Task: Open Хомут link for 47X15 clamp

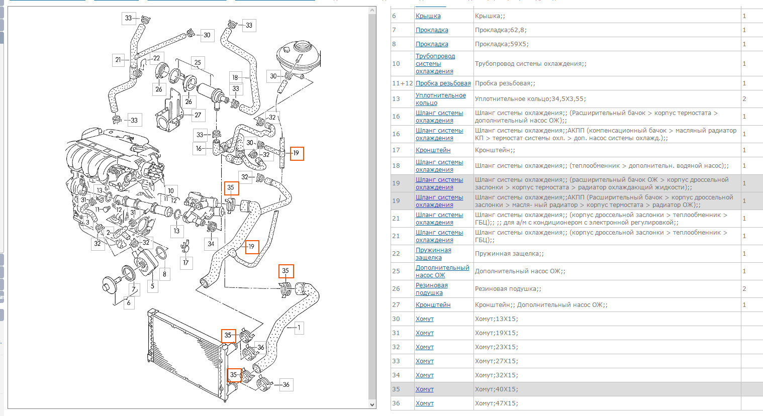Action: 425,403
